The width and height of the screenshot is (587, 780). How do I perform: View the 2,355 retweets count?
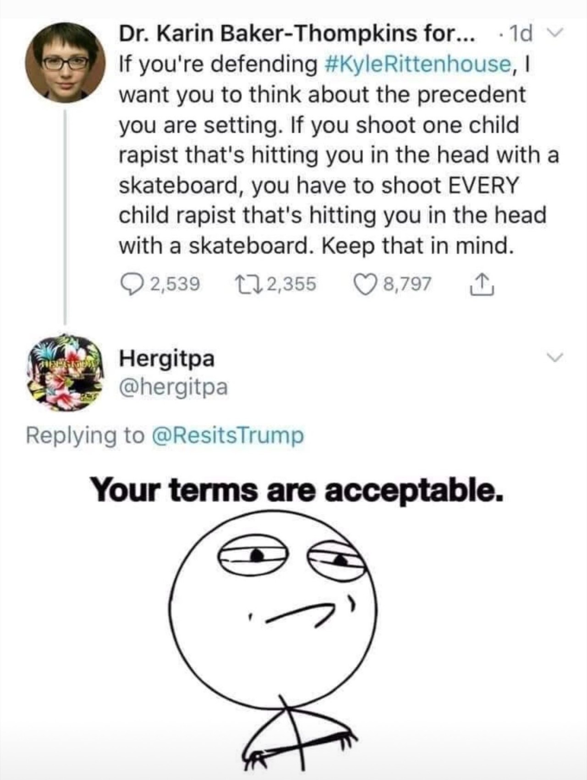291,284
